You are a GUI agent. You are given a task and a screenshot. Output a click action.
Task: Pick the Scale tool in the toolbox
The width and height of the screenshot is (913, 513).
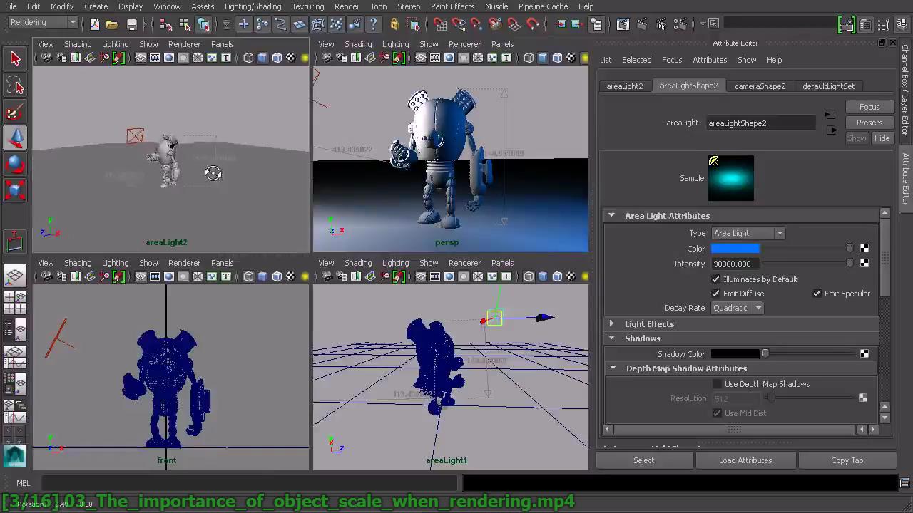tap(15, 190)
